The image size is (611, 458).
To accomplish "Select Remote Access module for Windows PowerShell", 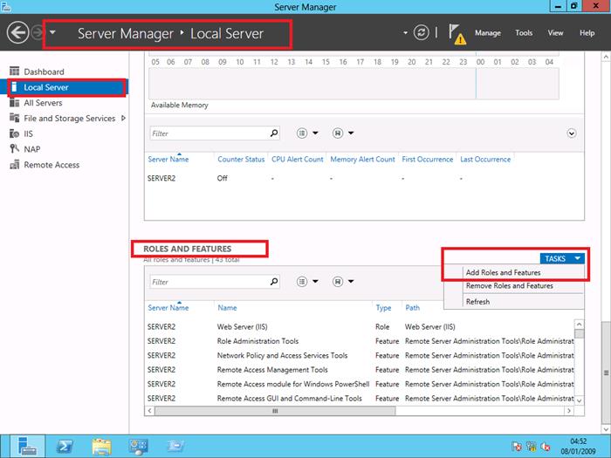I will 360,384.
